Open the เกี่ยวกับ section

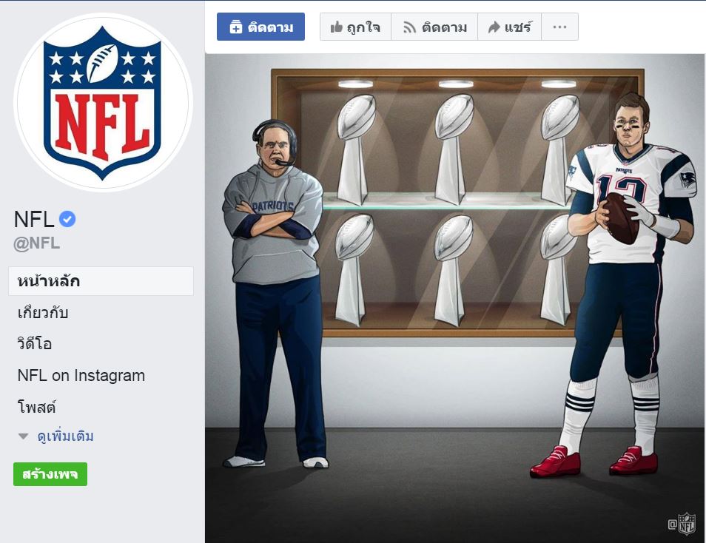(x=43, y=312)
